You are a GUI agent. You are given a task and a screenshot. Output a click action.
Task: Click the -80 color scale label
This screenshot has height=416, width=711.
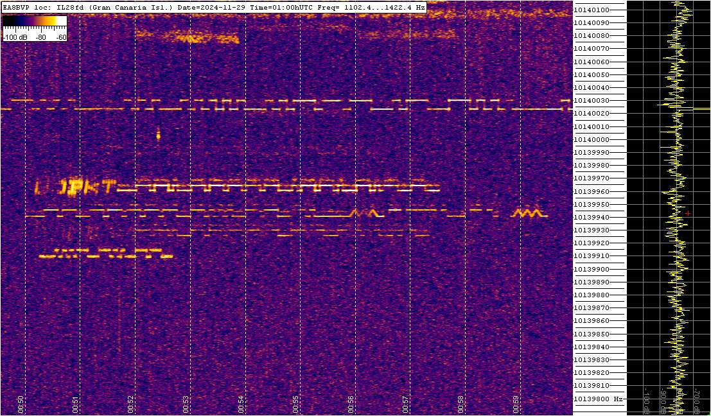point(40,38)
